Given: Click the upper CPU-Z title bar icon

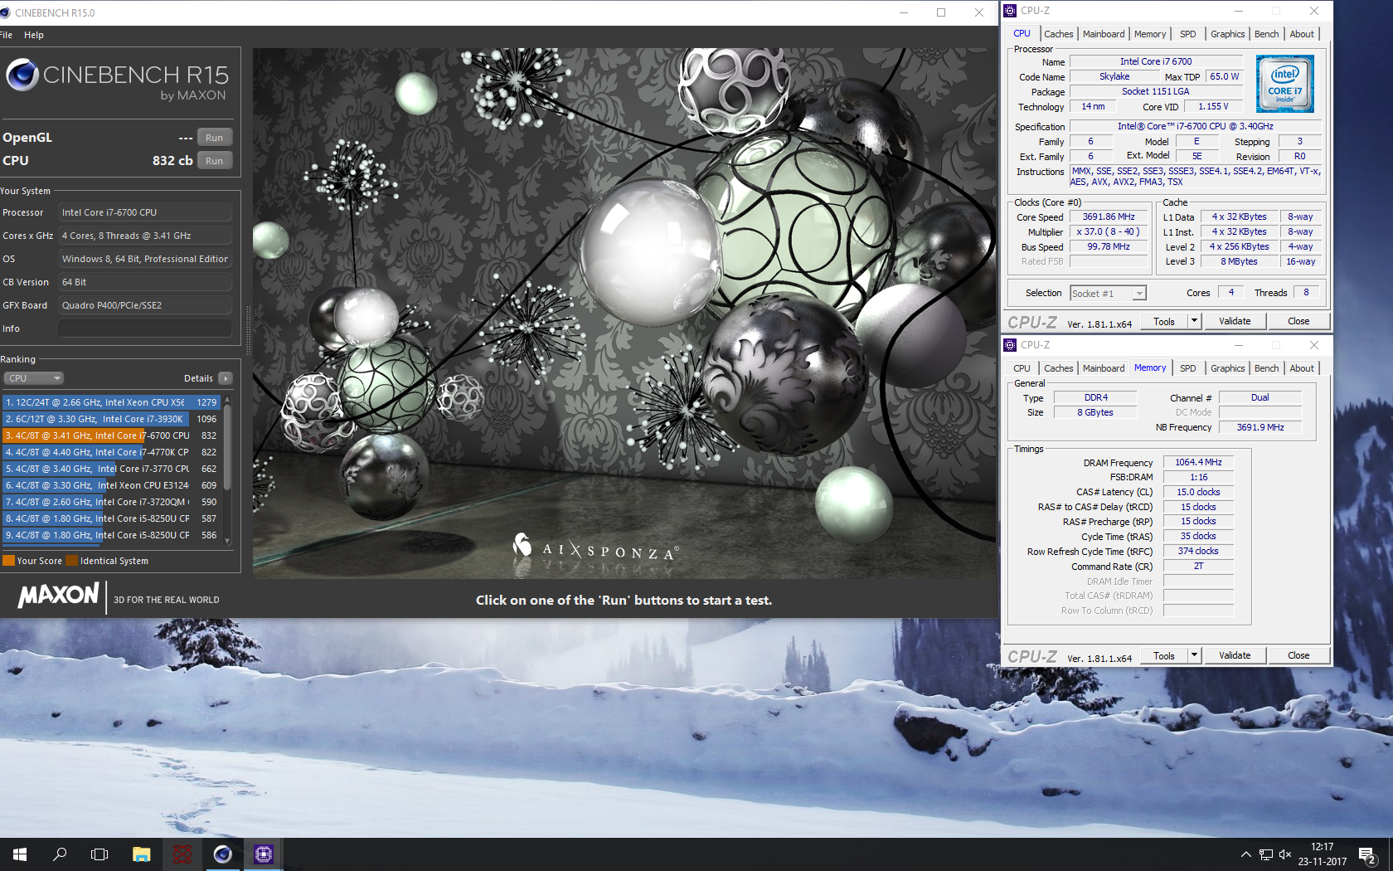Looking at the screenshot, I should coord(1010,11).
